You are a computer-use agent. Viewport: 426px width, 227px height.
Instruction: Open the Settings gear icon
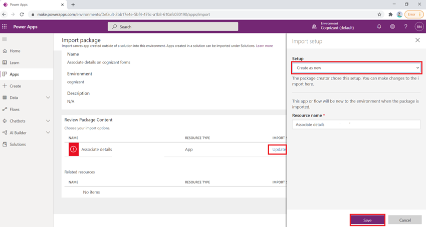pyautogui.click(x=392, y=26)
